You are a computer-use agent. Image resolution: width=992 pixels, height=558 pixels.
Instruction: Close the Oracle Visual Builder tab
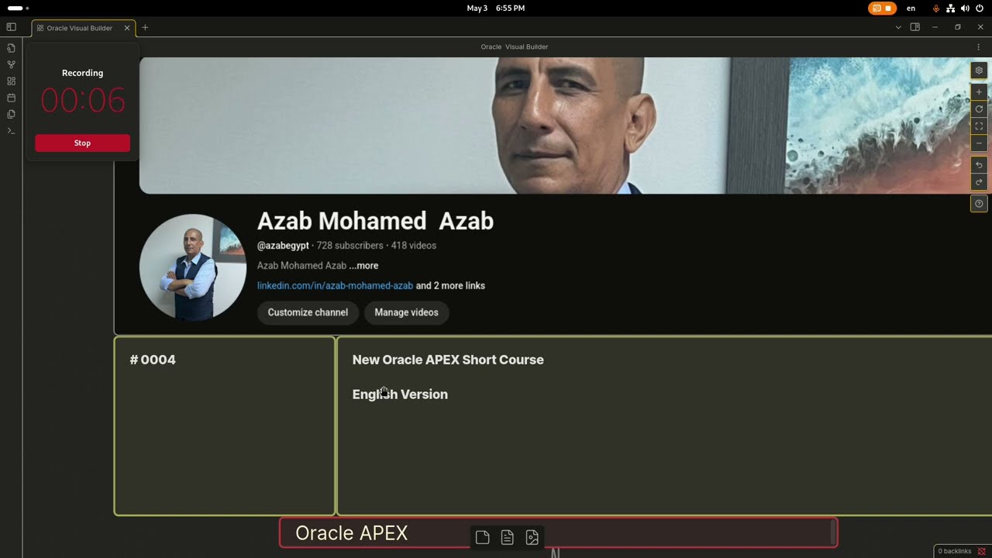(127, 28)
